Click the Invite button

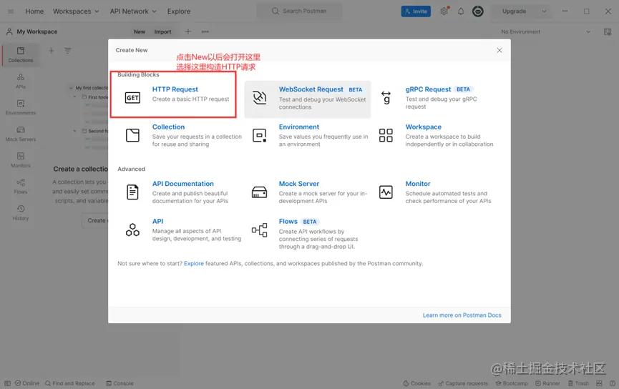click(416, 11)
